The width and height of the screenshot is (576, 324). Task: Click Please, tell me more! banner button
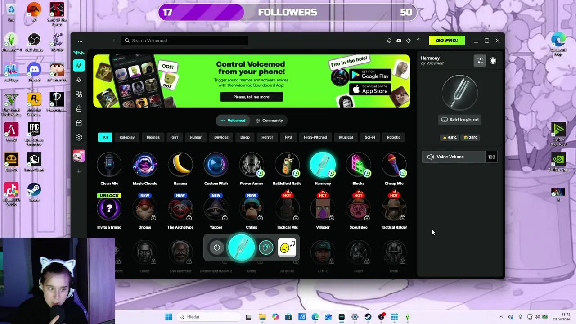pyautogui.click(x=252, y=97)
